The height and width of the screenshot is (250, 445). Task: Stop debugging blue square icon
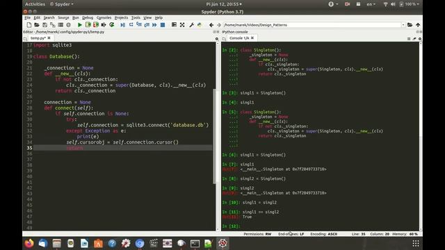pyautogui.click(x=163, y=25)
